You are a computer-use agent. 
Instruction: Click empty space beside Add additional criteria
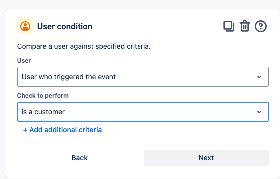pyautogui.click(x=178, y=130)
